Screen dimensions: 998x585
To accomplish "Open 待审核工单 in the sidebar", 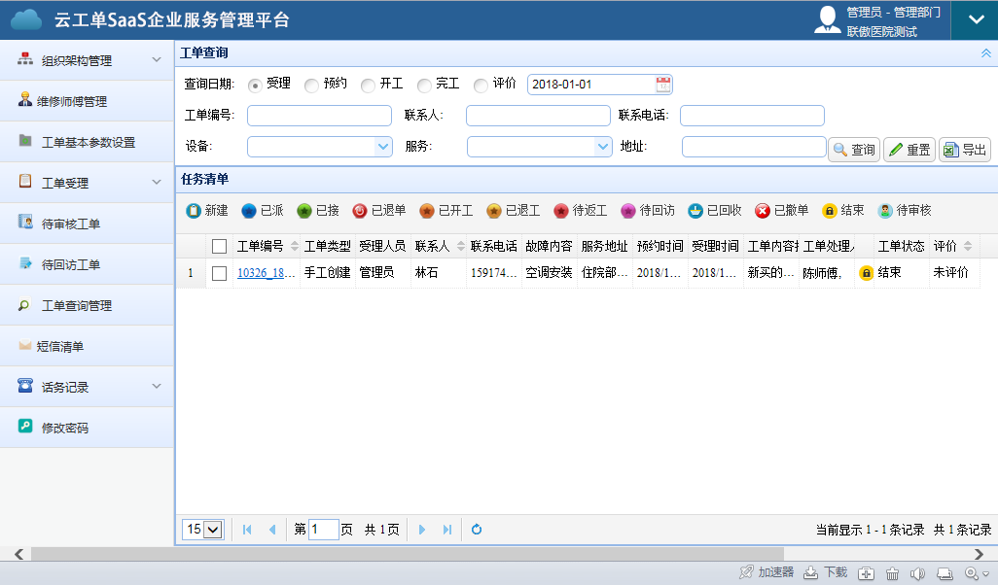I will point(71,224).
